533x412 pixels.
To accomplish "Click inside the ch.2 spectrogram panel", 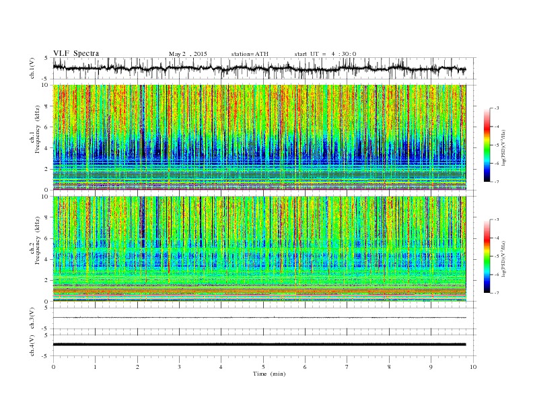I will pyautogui.click(x=259, y=249).
